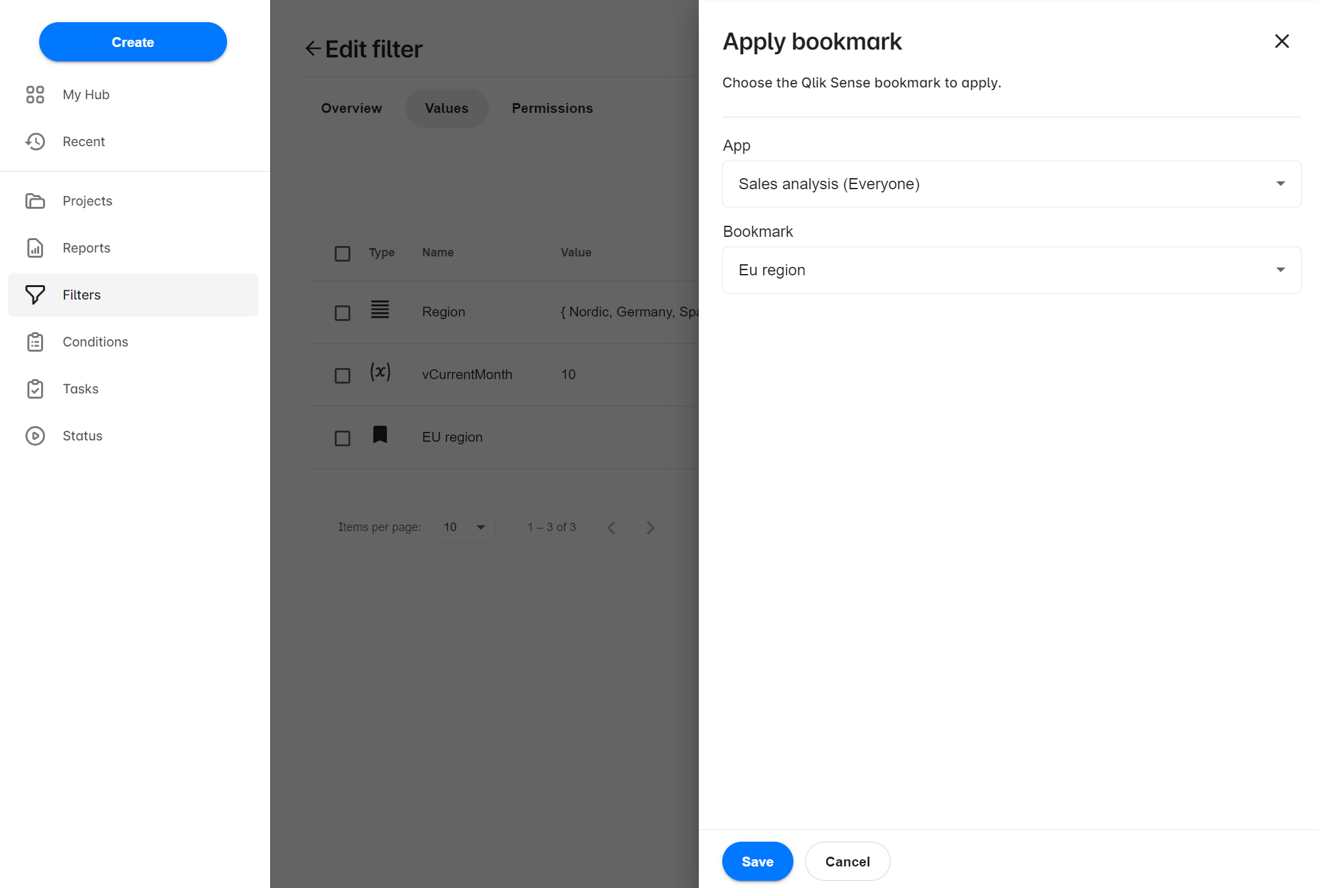Switch to the Overview tab in Edit filter
Image resolution: width=1318 pixels, height=888 pixels.
click(x=351, y=108)
